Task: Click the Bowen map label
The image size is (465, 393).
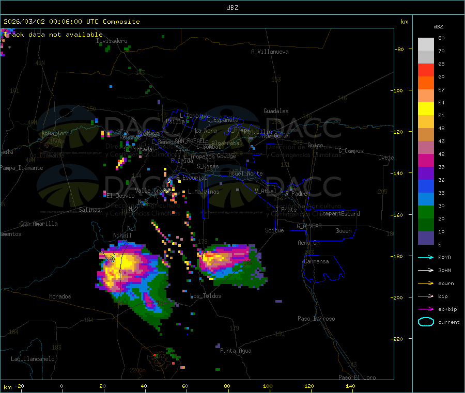Action: pos(344,231)
